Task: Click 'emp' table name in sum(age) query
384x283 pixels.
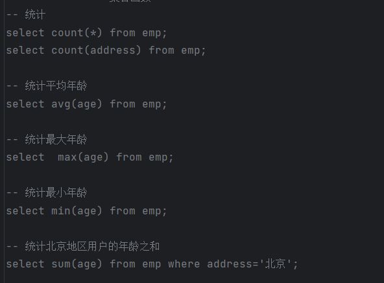Action: pyautogui.click(x=152, y=265)
